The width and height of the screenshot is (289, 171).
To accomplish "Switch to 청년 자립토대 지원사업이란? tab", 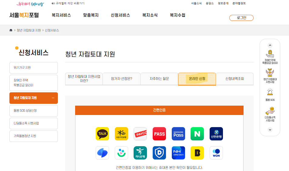I will (x=84, y=79).
